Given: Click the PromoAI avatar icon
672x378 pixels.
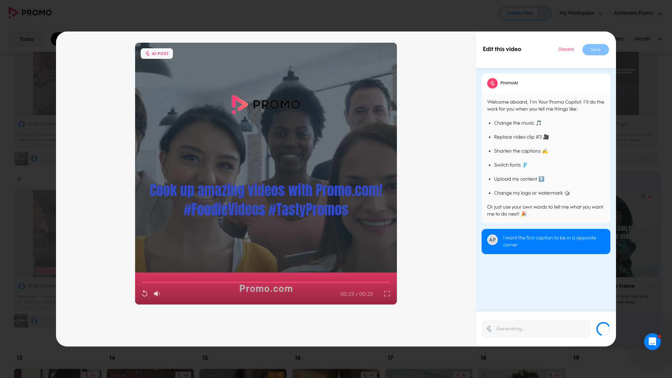Looking at the screenshot, I should coord(492,83).
